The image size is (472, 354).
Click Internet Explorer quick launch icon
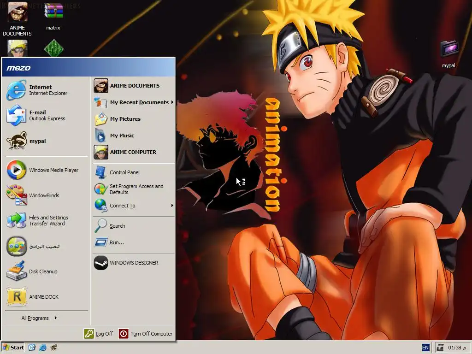pyautogui.click(x=43, y=348)
